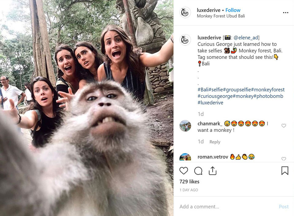This screenshot has width=294, height=216.
Task: Reply to chanmark_'s comment
Action: 215,142
